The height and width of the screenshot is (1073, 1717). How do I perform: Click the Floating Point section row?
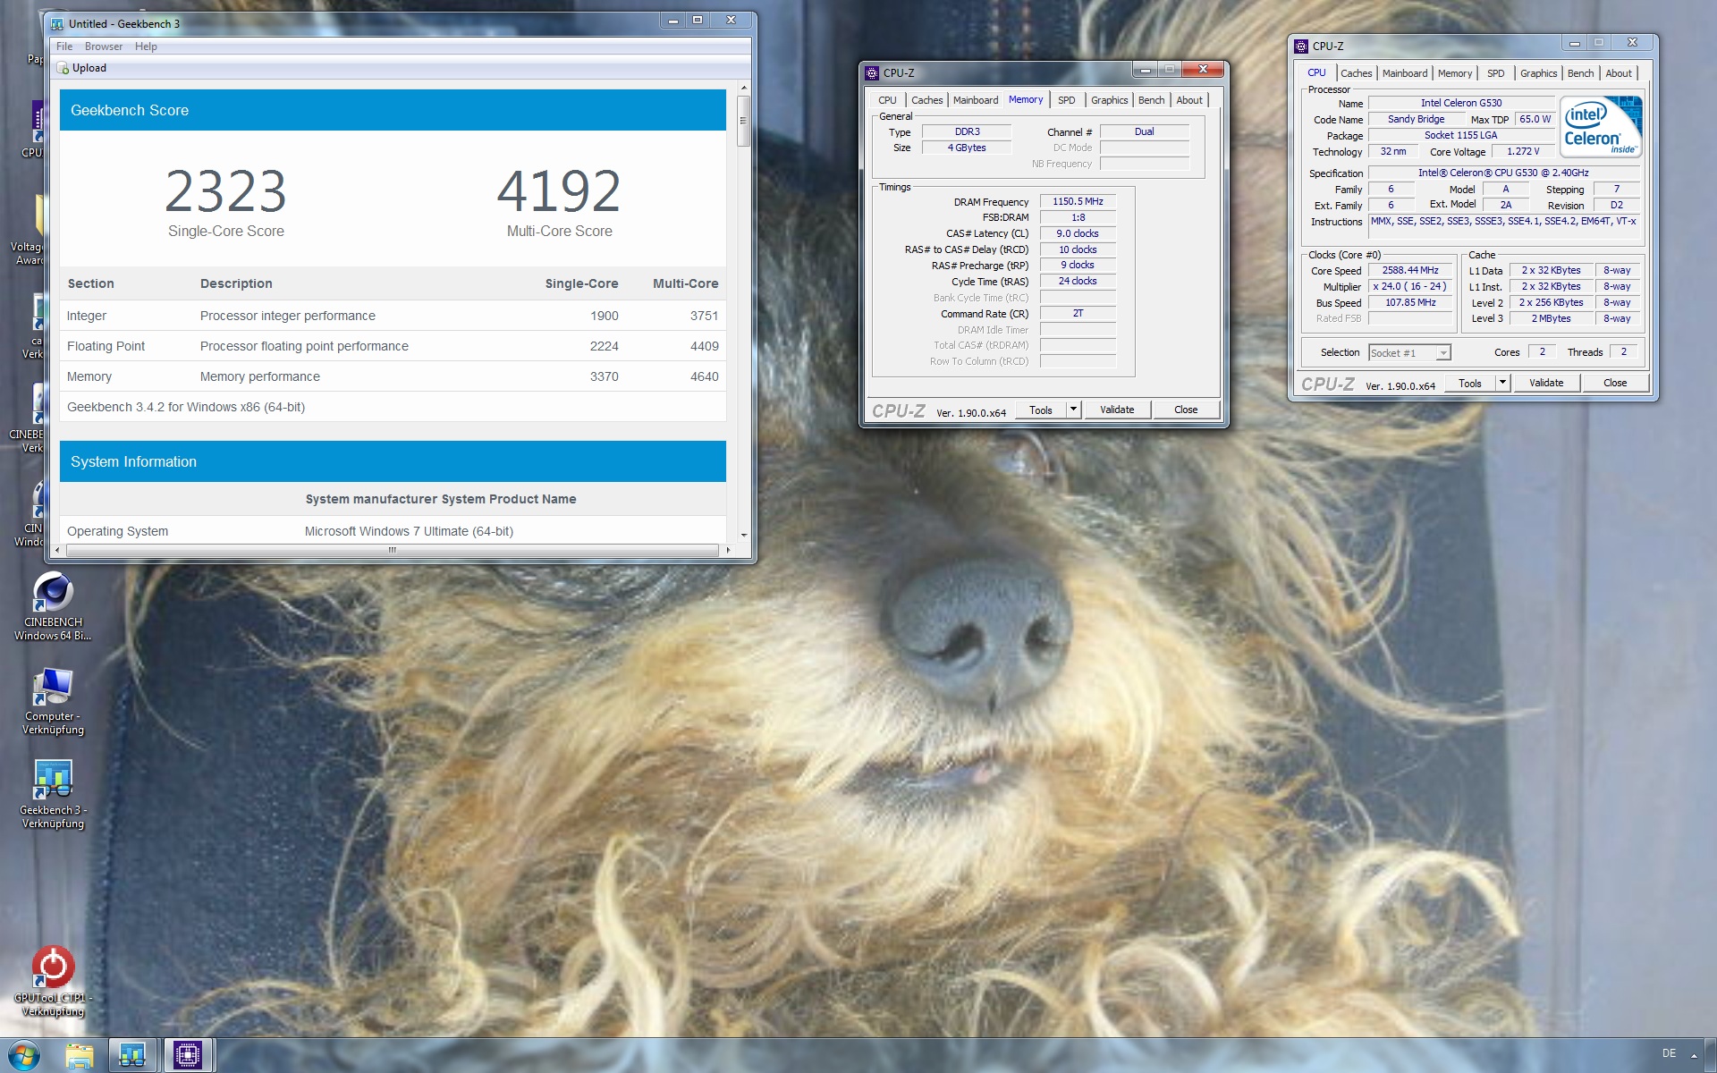pyautogui.click(x=393, y=346)
